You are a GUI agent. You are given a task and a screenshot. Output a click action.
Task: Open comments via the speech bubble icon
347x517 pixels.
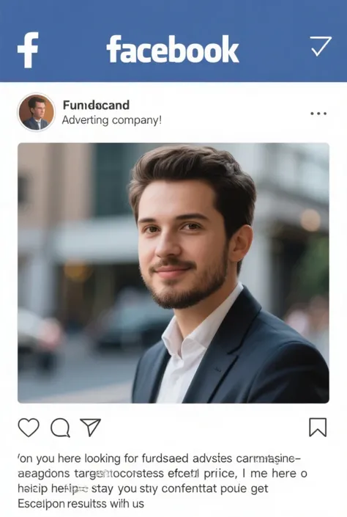[60, 428]
